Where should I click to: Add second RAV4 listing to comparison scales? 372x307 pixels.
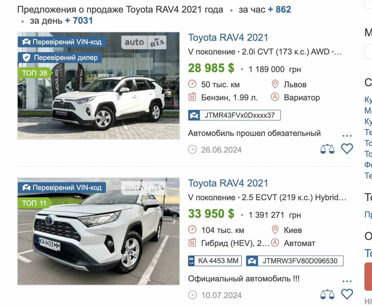pos(327,294)
